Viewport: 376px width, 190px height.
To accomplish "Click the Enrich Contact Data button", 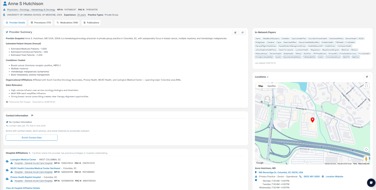I will pyautogui.click(x=32, y=138).
